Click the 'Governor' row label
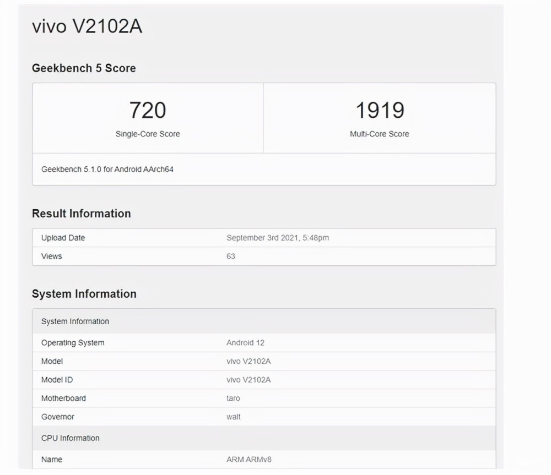This screenshot has height=475, width=551. pos(58,417)
